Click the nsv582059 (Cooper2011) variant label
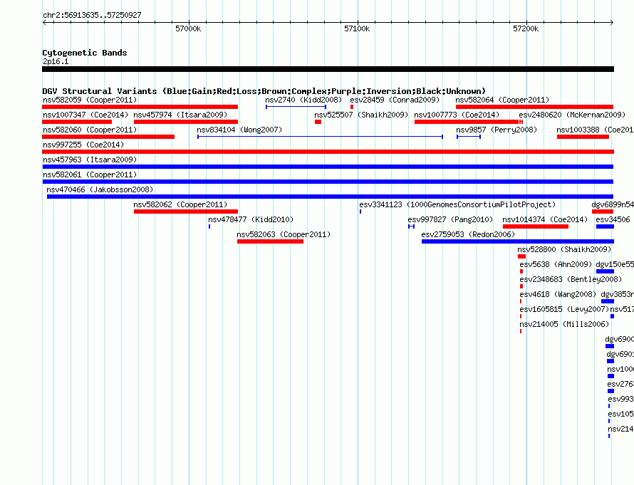Viewport: 634px width, 485px height. click(90, 100)
